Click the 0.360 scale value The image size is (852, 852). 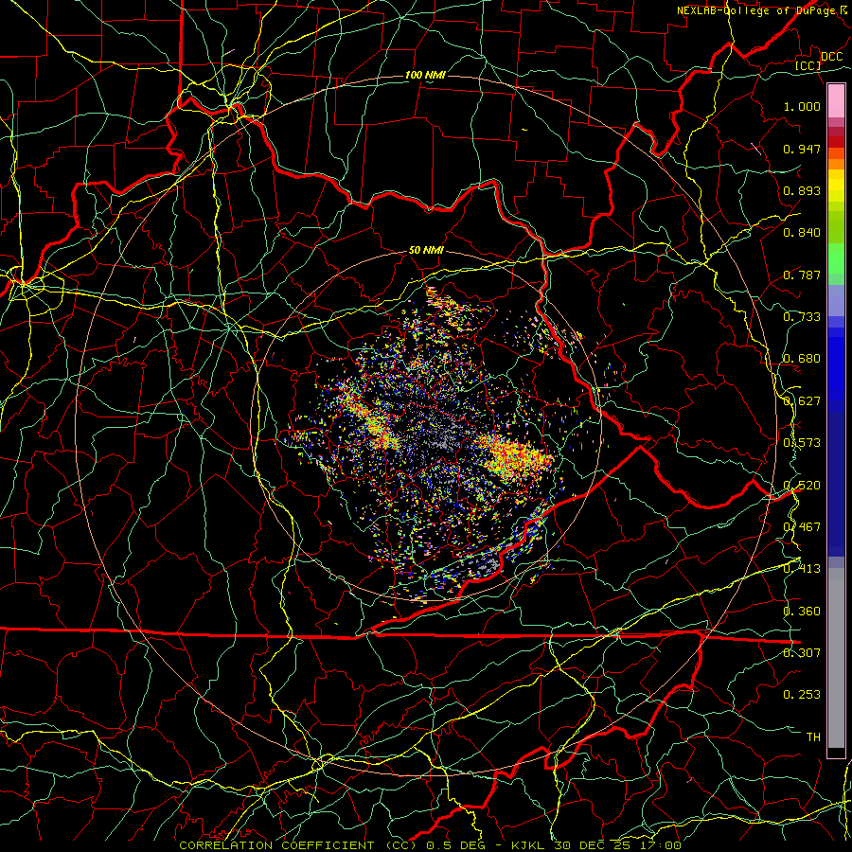[x=802, y=612]
